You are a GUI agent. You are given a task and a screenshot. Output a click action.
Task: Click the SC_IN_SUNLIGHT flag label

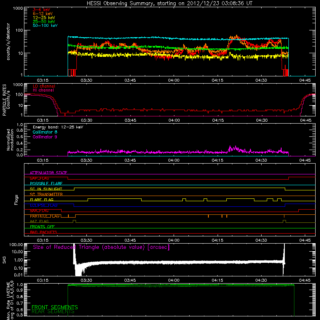[x=46, y=189]
